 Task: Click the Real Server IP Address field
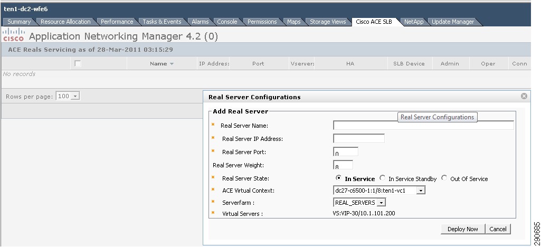click(359, 138)
